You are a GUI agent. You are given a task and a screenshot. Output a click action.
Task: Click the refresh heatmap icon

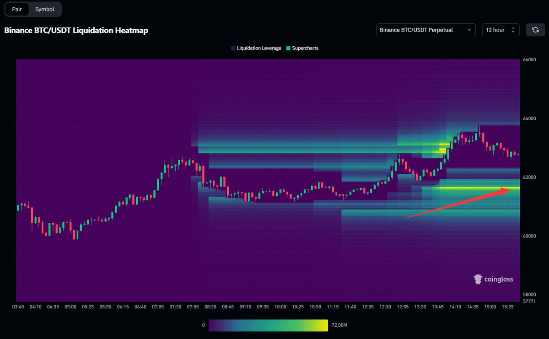tap(535, 30)
